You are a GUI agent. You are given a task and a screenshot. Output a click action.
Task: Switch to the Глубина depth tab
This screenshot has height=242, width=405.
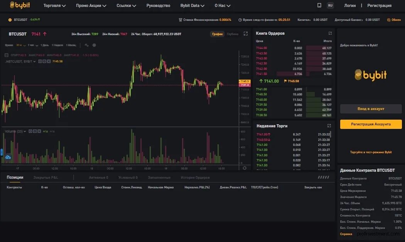pos(233,34)
